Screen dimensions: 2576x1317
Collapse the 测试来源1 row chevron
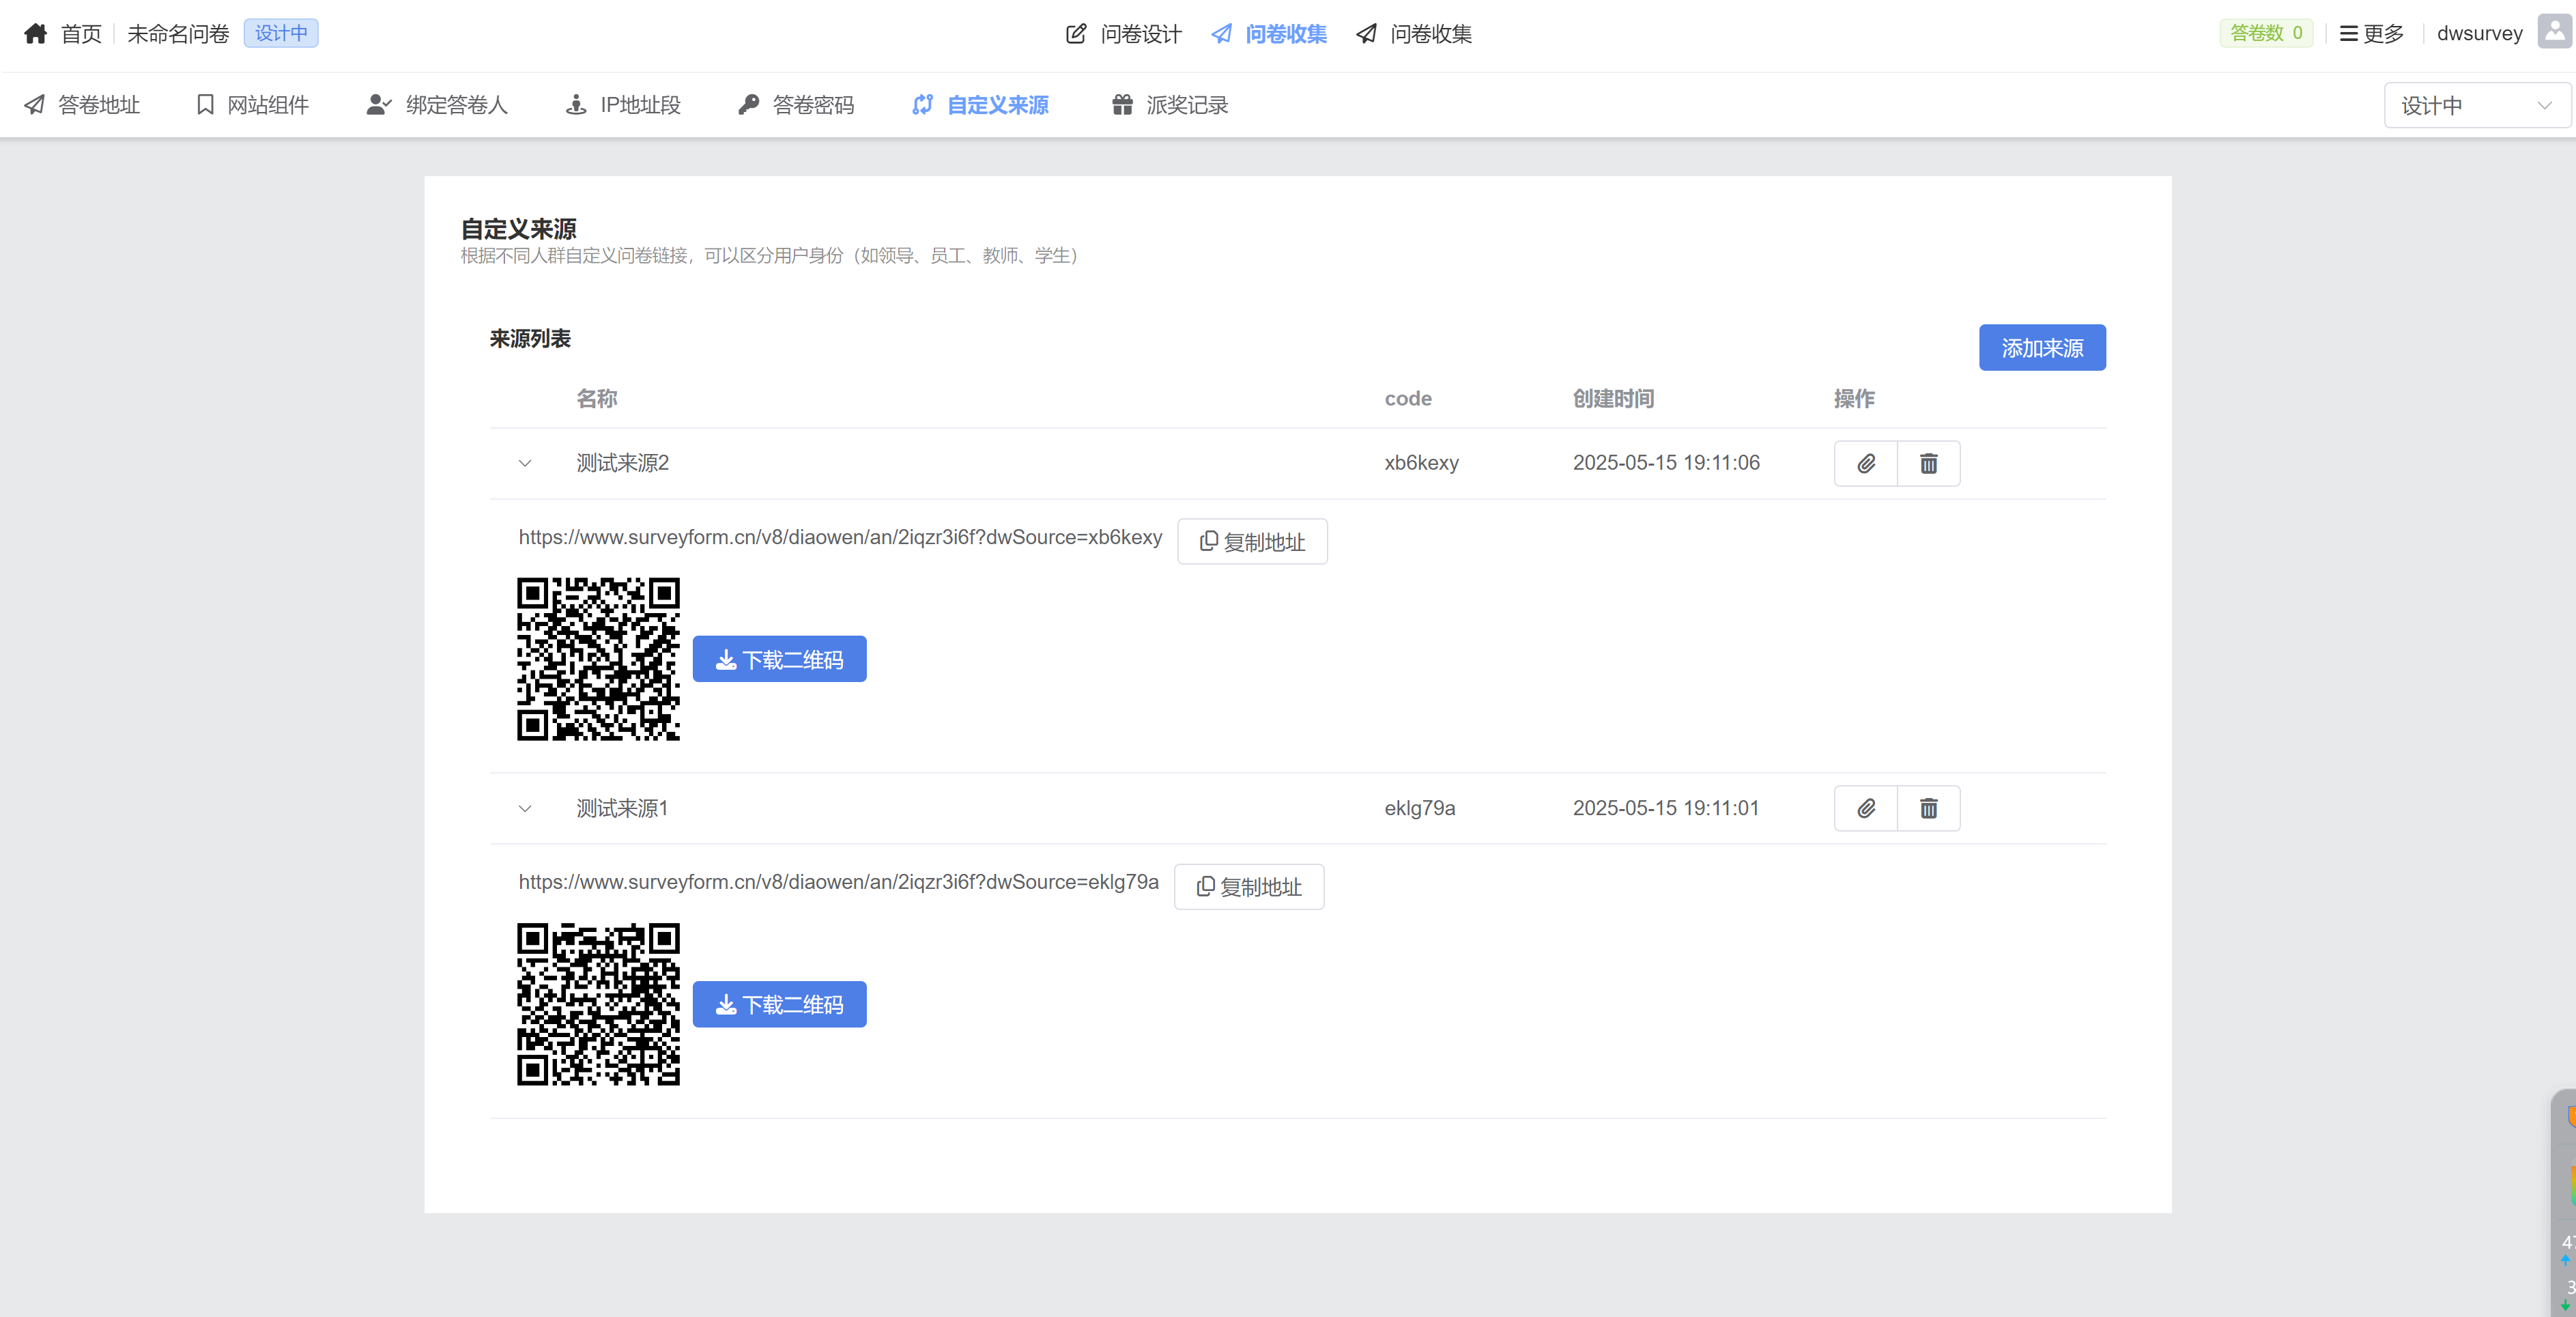[x=525, y=808]
